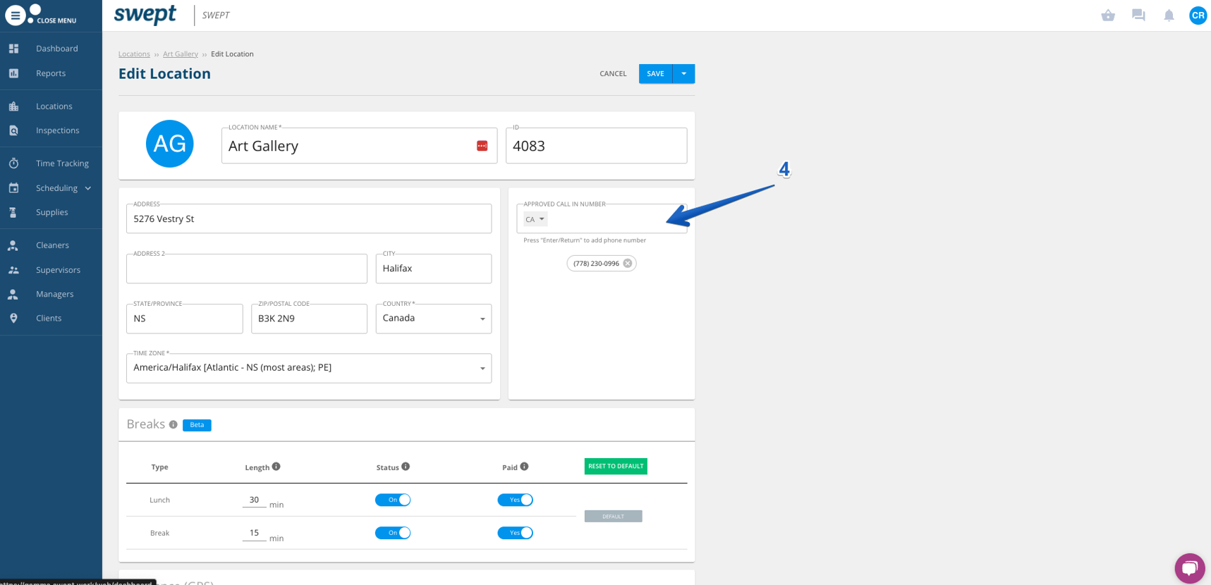
Task: Open Supplies in the sidebar
Action: pos(51,212)
